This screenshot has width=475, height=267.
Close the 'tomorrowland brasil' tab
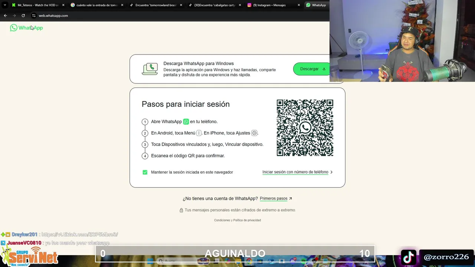click(x=181, y=5)
